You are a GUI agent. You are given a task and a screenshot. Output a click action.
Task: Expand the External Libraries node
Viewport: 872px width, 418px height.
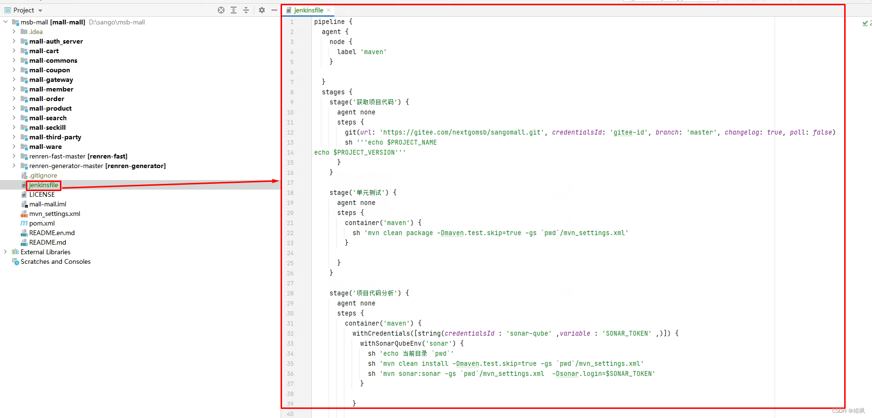point(5,252)
